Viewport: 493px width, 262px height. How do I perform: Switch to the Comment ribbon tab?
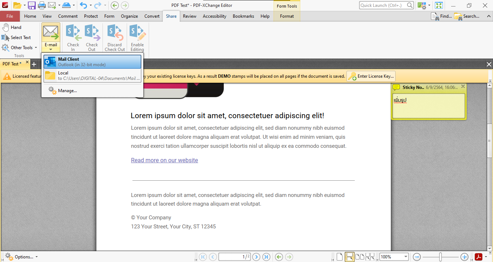coord(68,16)
